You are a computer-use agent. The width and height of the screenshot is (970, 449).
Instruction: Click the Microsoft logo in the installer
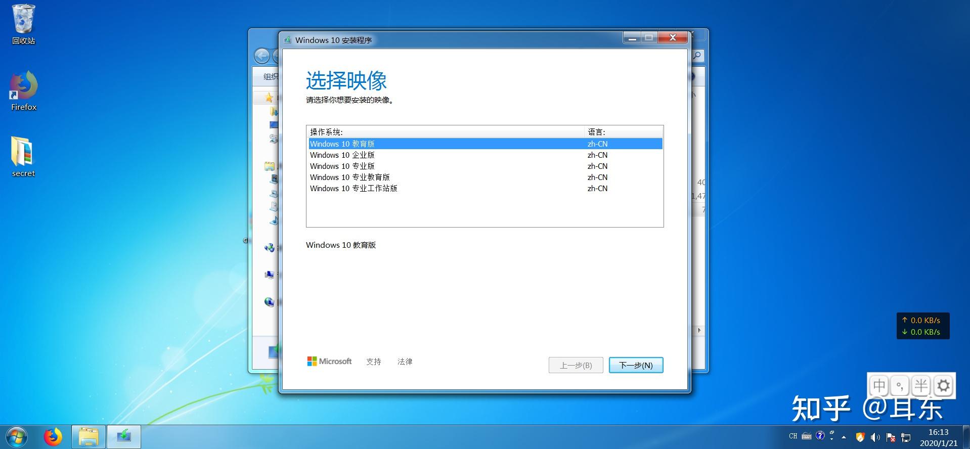(329, 361)
